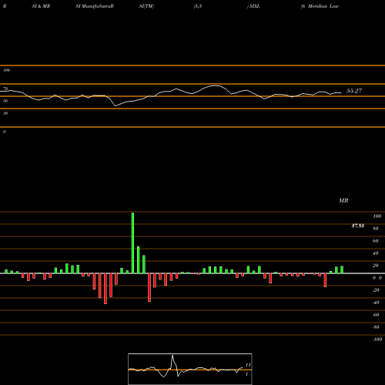Click the longest red bar in MR histogram

point(105,289)
